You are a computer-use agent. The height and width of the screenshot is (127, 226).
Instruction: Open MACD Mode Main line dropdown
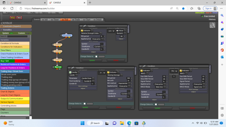(160, 87)
